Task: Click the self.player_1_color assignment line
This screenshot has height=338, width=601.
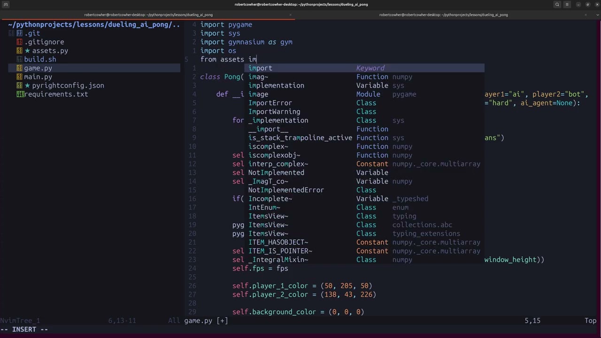Action: 302,285
